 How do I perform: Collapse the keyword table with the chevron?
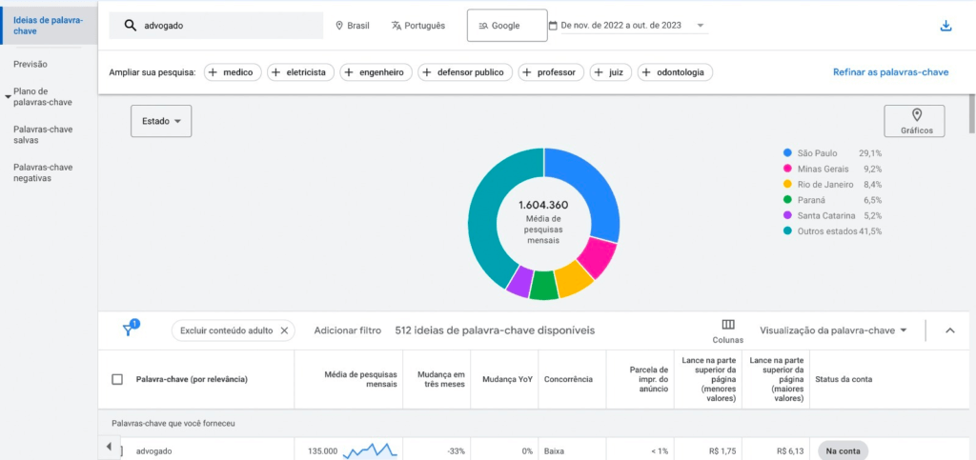(950, 330)
